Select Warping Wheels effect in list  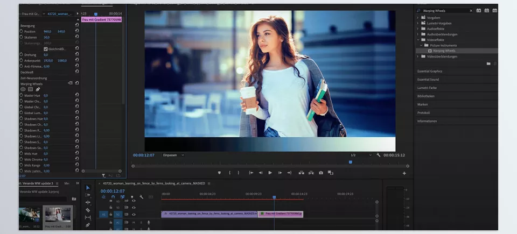click(x=457, y=51)
